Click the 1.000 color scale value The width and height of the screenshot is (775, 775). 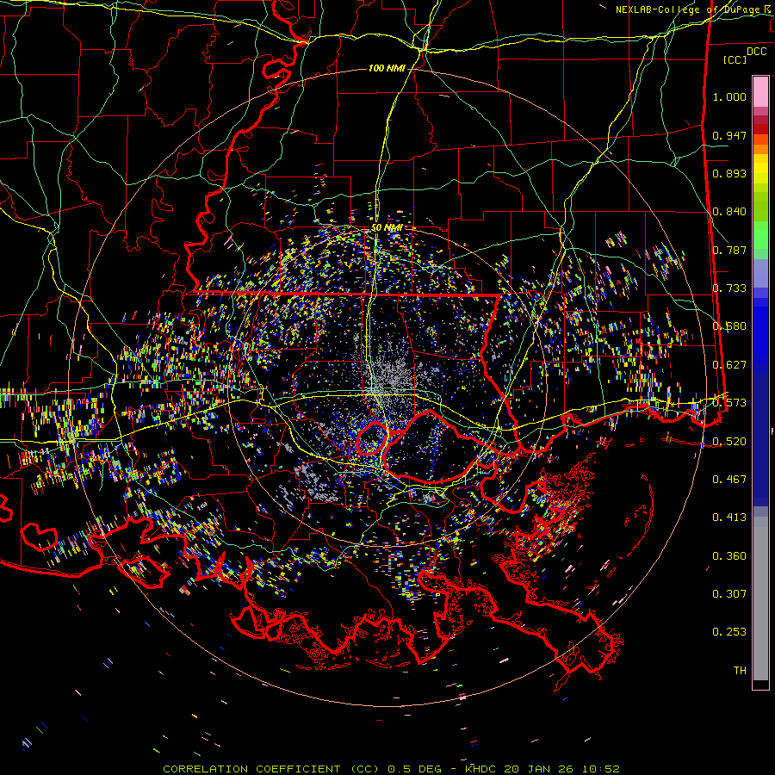[729, 96]
